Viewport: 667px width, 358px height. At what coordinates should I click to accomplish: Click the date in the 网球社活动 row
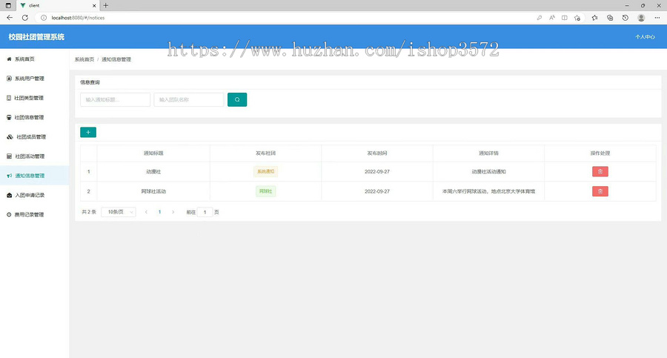pos(377,191)
